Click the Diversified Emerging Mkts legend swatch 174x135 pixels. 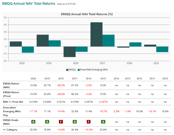pyautogui.click(x=79, y=70)
